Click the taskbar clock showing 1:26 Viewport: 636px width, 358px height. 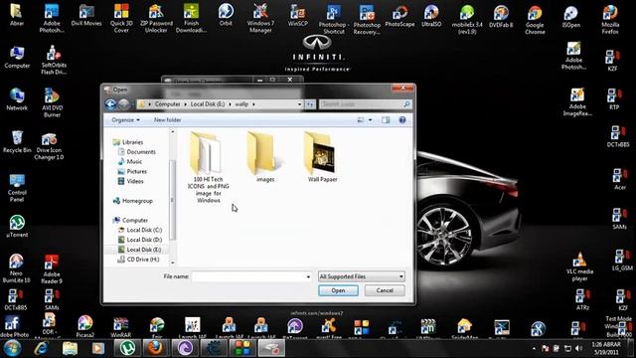coord(606,348)
